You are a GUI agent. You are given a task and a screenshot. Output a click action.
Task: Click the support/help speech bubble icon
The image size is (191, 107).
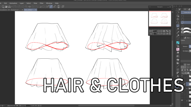tap(63, 7)
